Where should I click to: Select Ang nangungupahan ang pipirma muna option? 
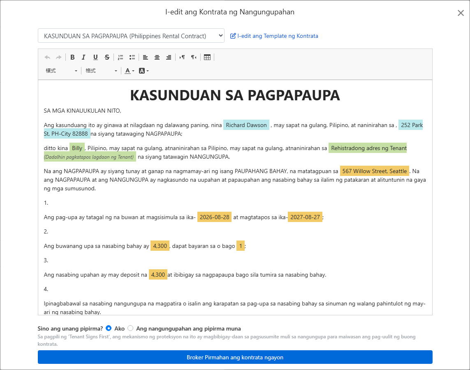click(x=130, y=328)
